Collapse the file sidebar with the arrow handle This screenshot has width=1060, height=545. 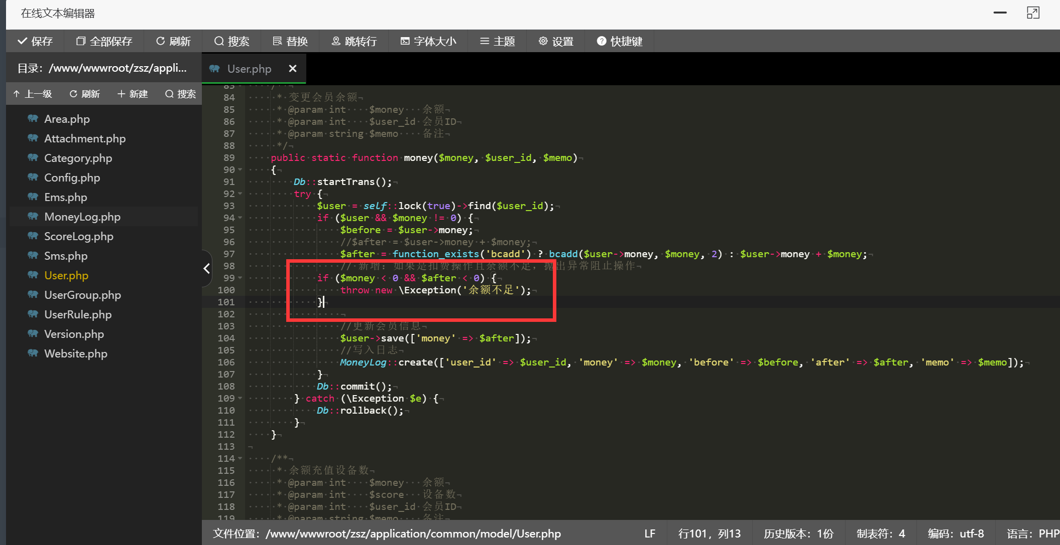206,269
